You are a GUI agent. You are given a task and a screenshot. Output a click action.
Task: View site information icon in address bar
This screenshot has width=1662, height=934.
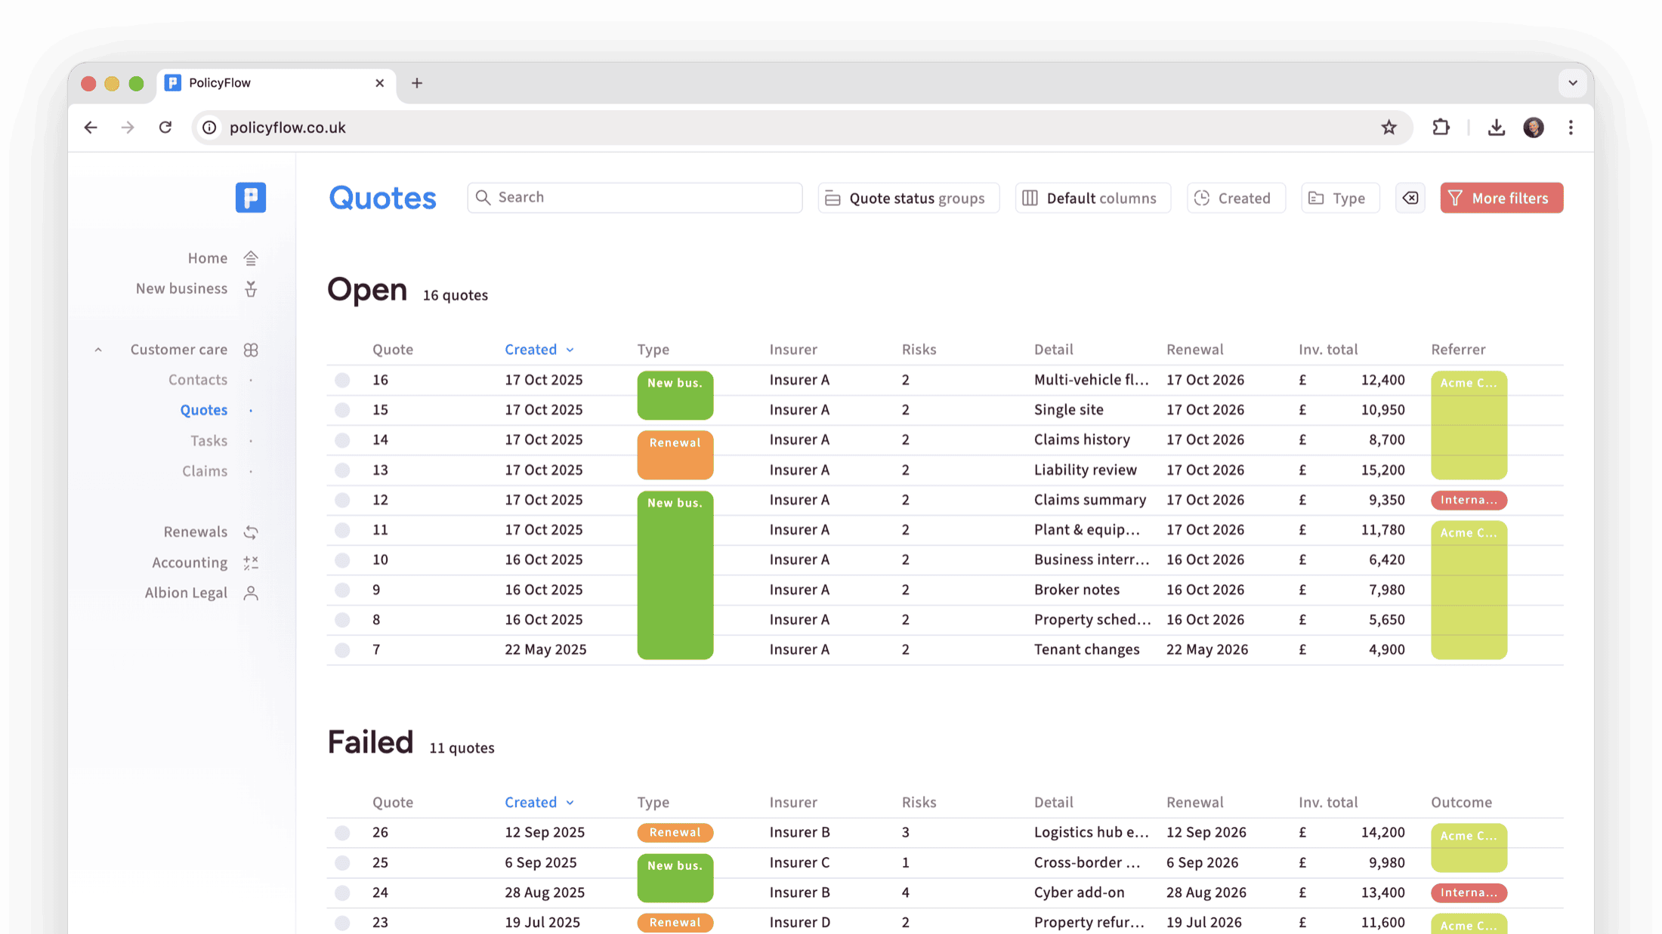210,128
